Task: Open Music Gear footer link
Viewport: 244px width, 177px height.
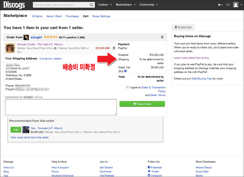Action: click(x=202, y=172)
